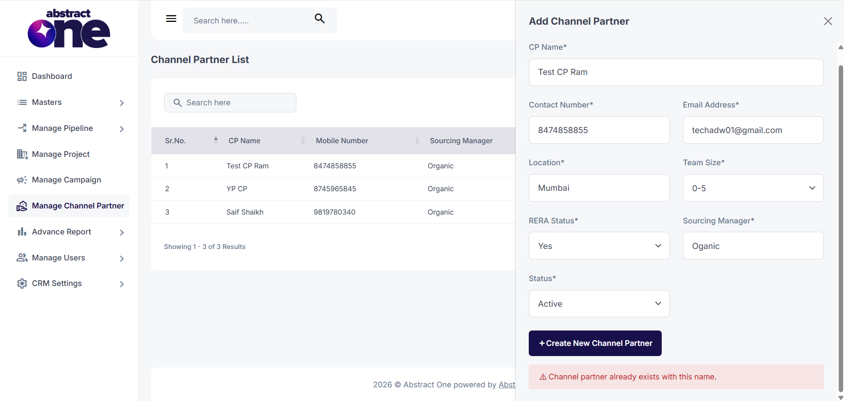Click the 'Showing 1 - 3 of 3 Results' text
The width and height of the screenshot is (844, 401).
[205, 247]
